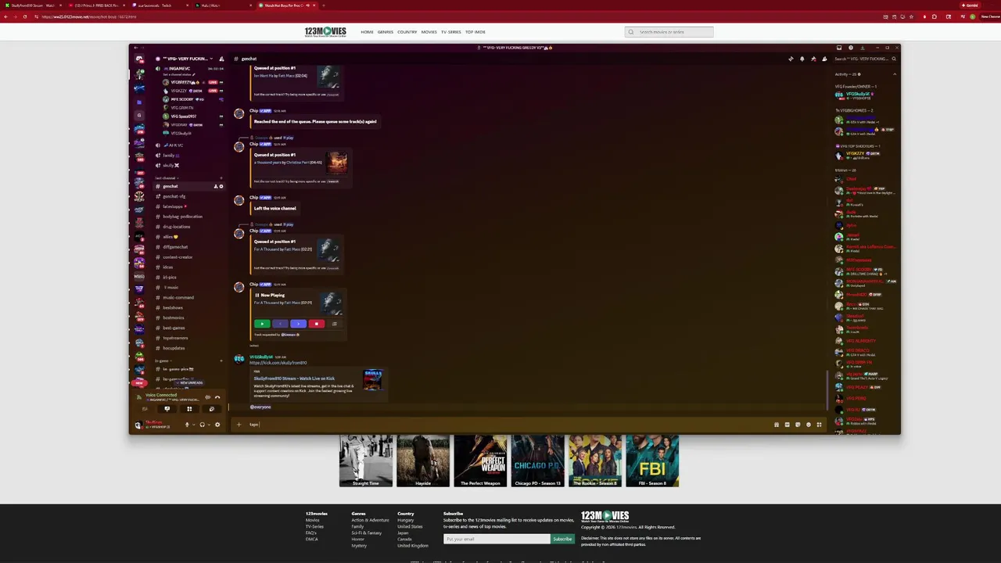This screenshot has height=563, width=1001.
Task: Click the chat message input field
Action: click(x=508, y=425)
